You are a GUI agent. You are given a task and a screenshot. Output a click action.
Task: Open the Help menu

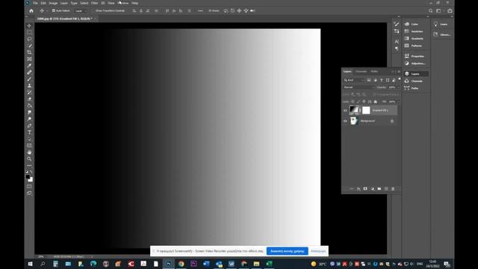[x=134, y=3]
